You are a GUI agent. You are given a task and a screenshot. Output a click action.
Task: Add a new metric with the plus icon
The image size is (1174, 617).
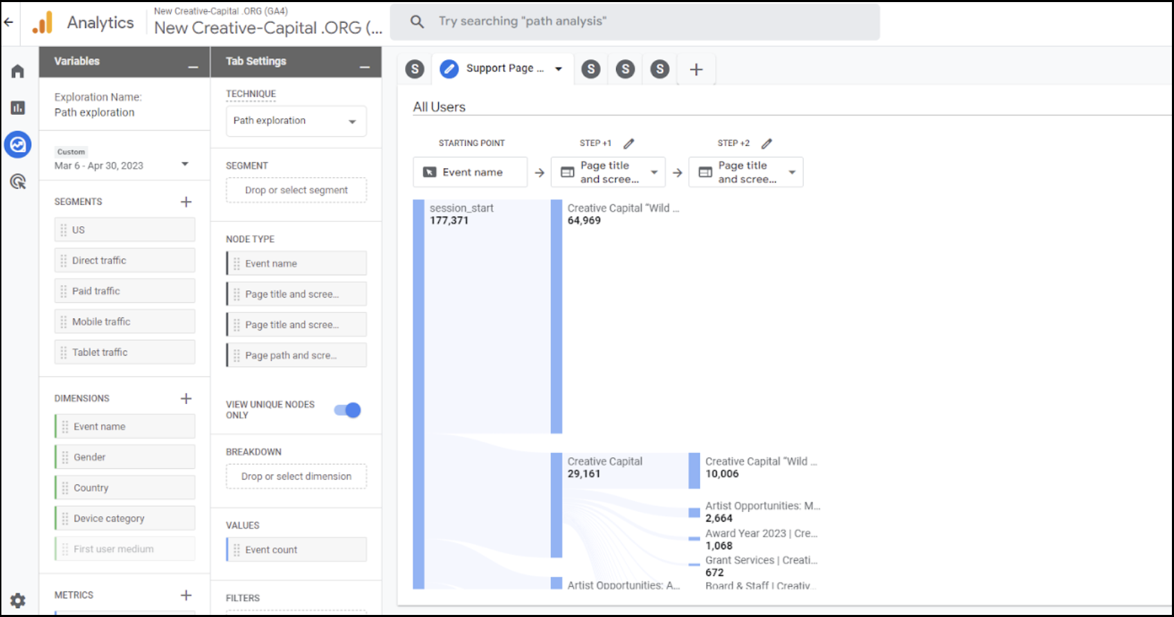(x=186, y=595)
